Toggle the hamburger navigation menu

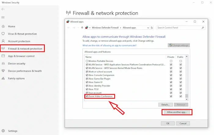click(x=3, y=17)
